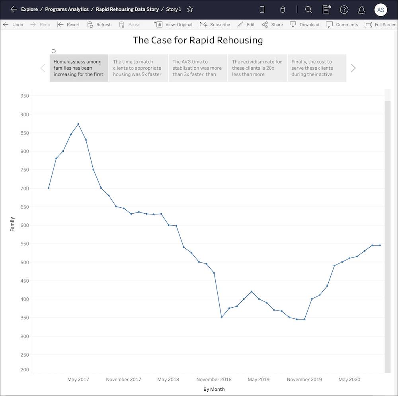
Task: Click the Programs Analytics breadcrumb
Action: pyautogui.click(x=67, y=10)
